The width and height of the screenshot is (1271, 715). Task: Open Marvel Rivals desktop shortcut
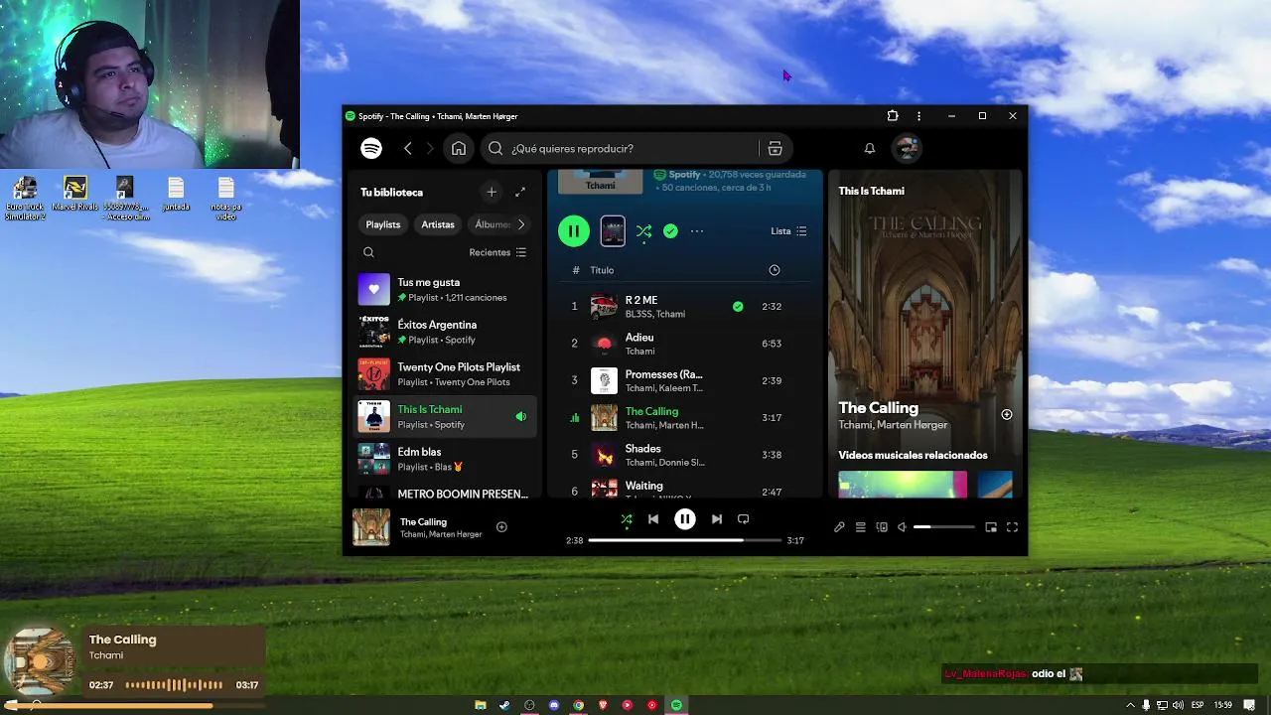coord(74,199)
